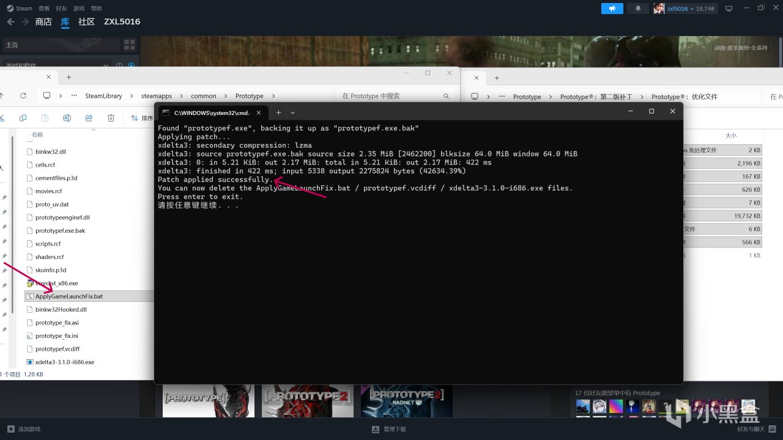Select xdelta3-3.1.0-i686.exe file
The width and height of the screenshot is (783, 440).
(65, 362)
